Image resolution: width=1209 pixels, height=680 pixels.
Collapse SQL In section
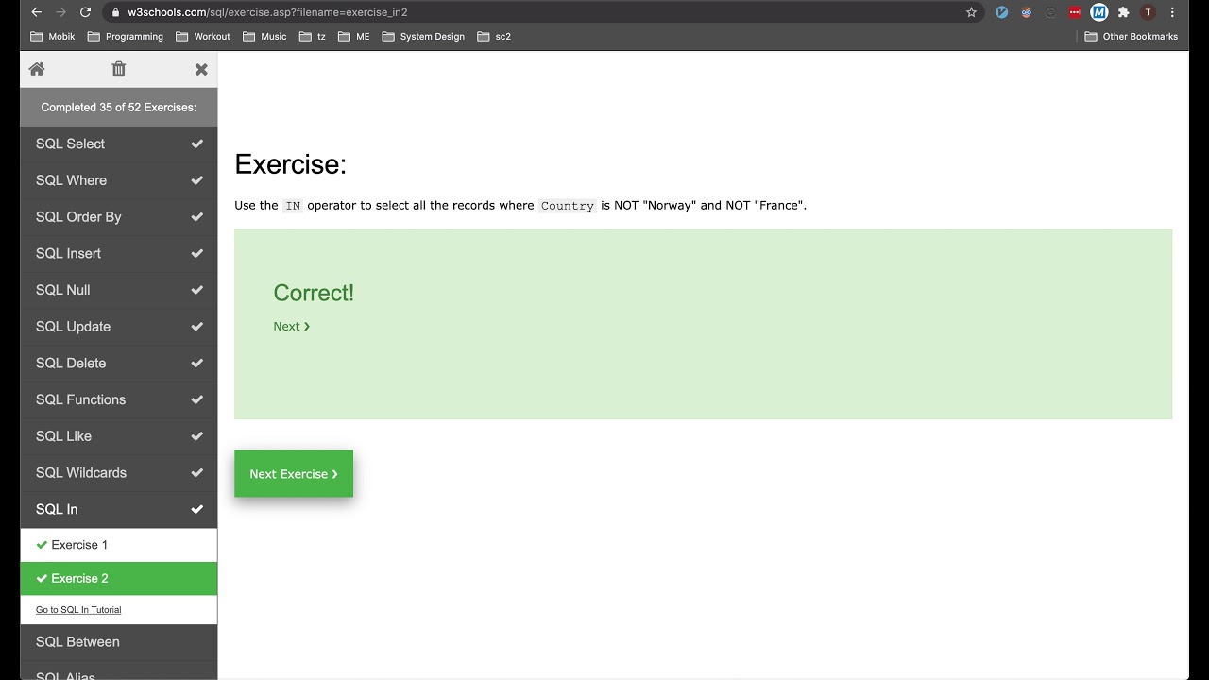119,509
